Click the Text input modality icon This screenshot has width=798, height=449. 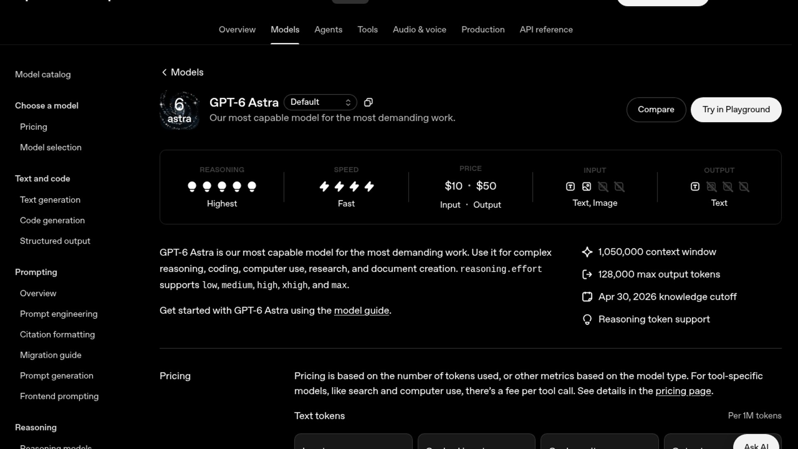(x=570, y=187)
